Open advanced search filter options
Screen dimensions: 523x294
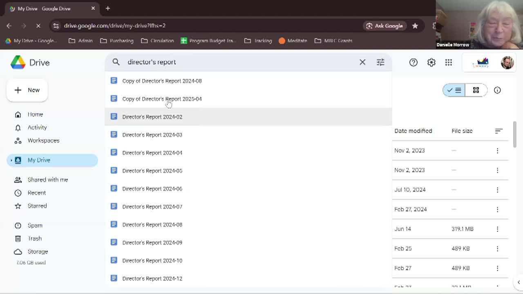[x=380, y=62]
